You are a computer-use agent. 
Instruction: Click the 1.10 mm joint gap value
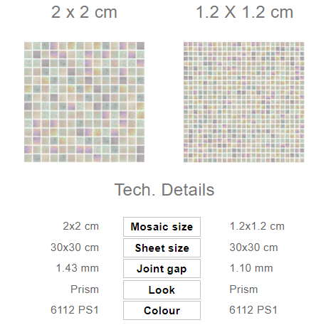point(251,268)
